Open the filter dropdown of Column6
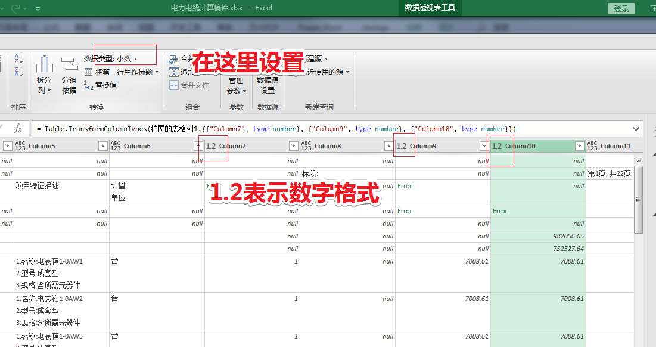 [198, 145]
